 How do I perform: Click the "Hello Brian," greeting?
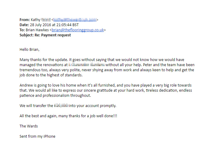tap(29, 50)
